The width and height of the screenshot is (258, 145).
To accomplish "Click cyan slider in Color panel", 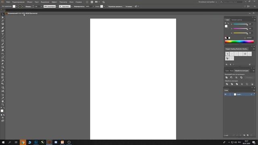I will (x=240, y=24).
